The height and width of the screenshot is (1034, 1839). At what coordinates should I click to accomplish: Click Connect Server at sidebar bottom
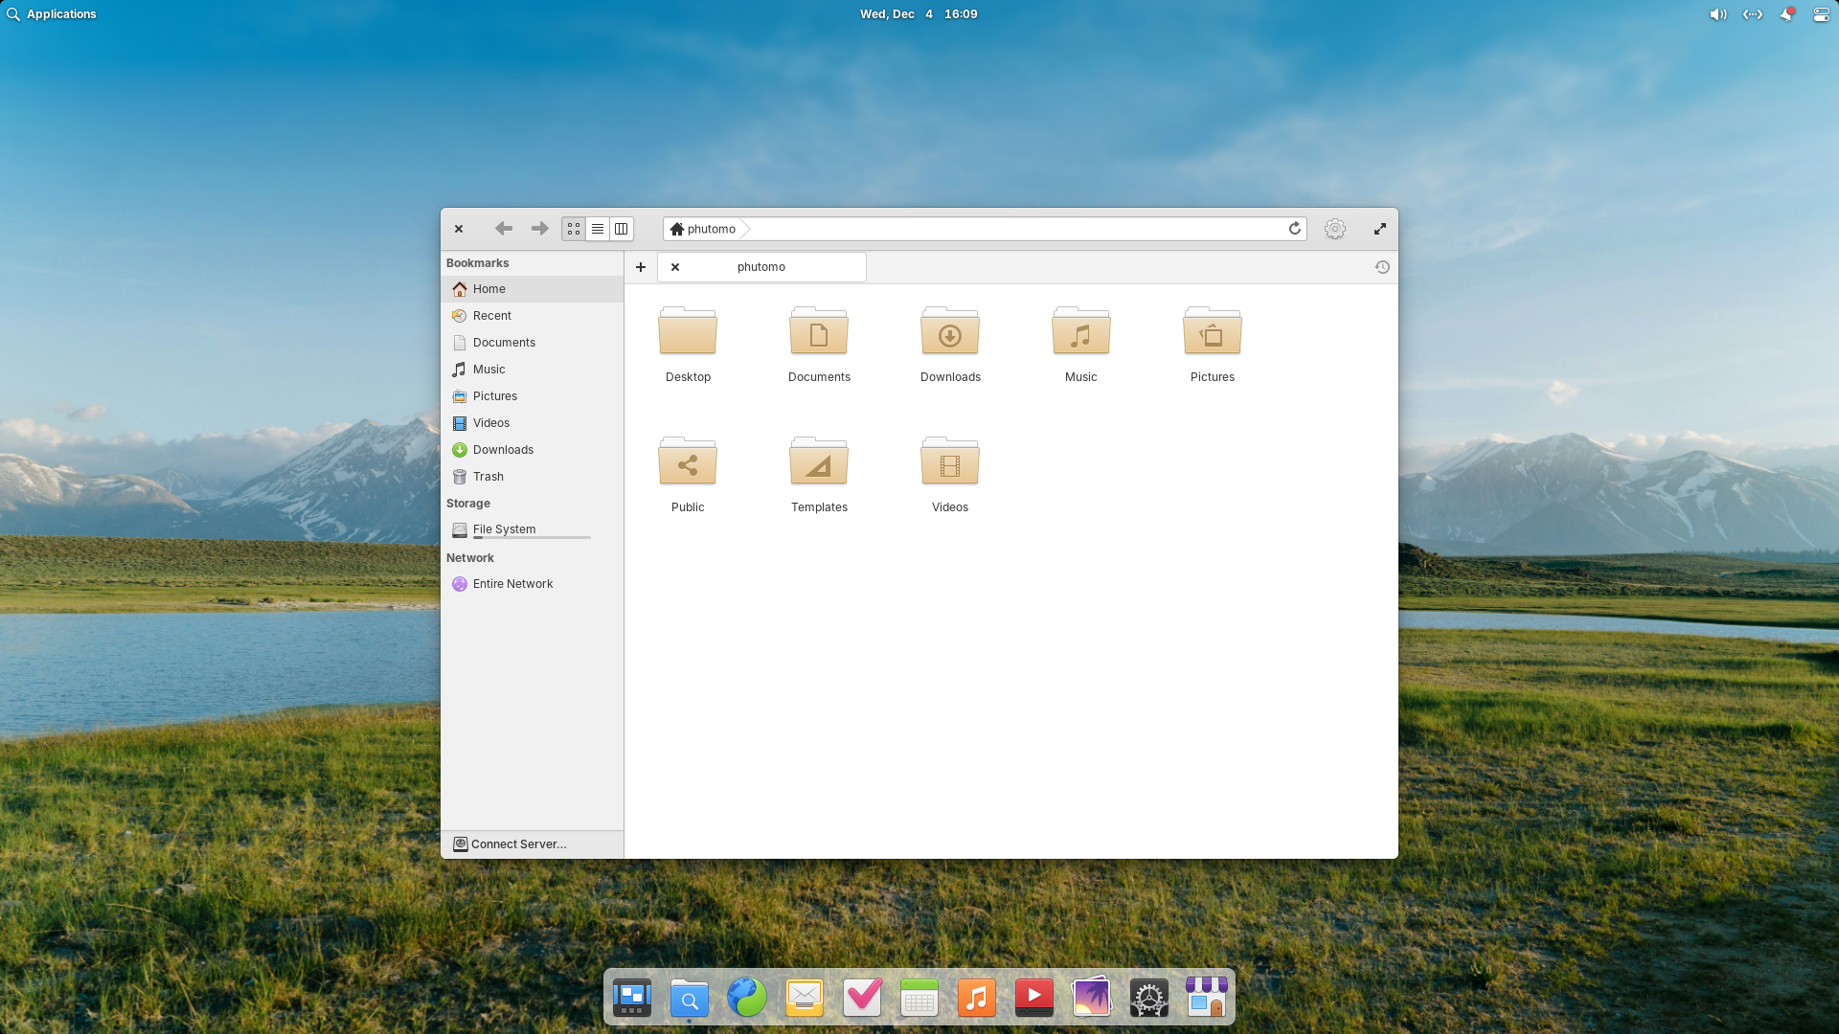[x=517, y=843]
